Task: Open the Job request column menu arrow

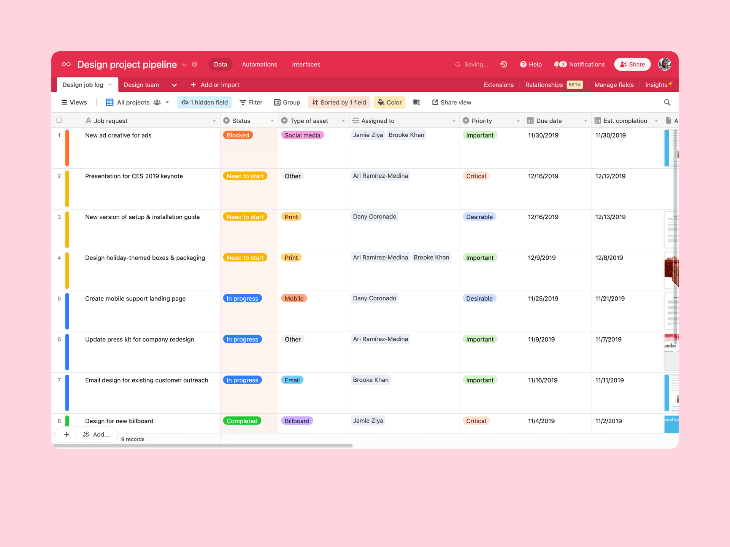Action: point(214,121)
